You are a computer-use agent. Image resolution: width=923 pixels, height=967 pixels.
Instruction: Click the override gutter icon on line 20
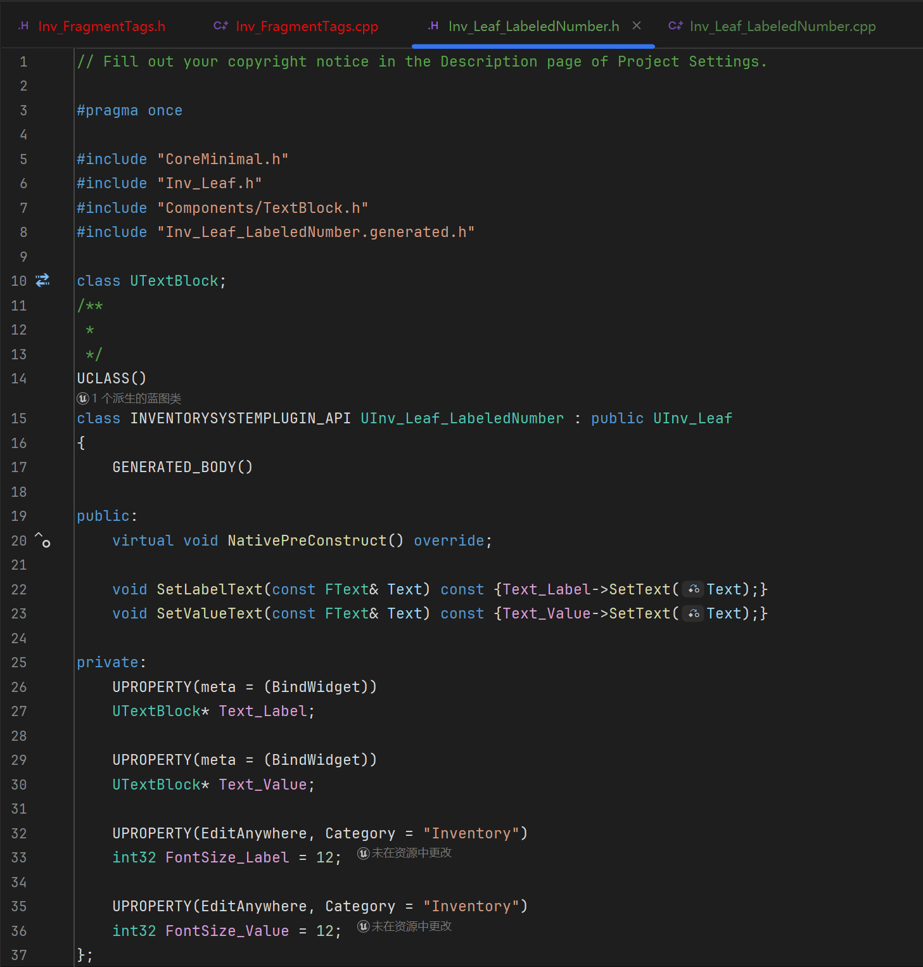tap(42, 540)
